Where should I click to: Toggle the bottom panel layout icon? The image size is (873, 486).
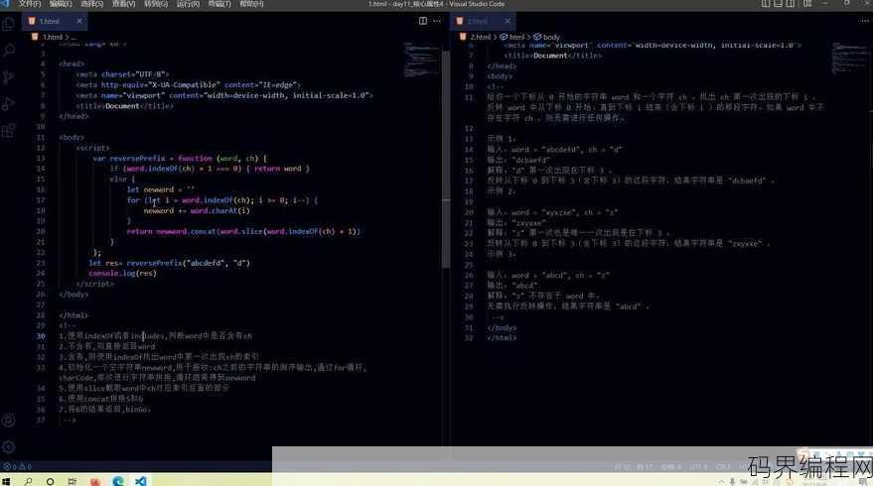click(779, 4)
